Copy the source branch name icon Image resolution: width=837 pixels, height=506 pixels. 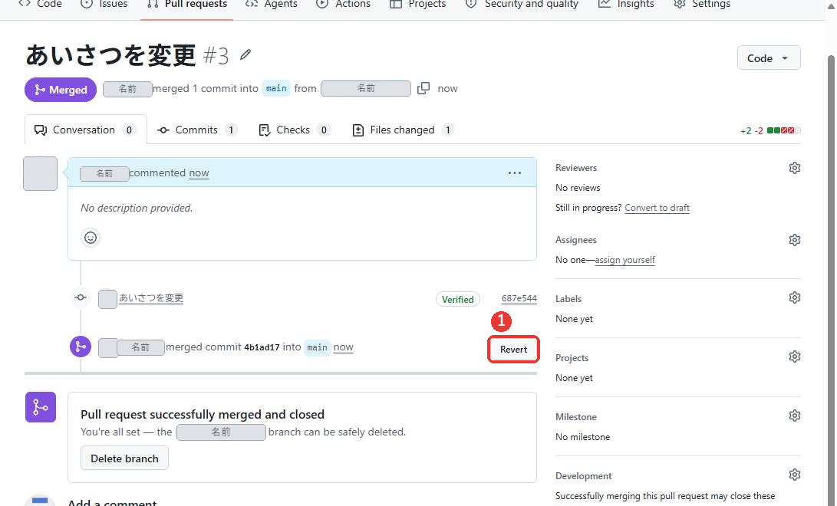423,88
